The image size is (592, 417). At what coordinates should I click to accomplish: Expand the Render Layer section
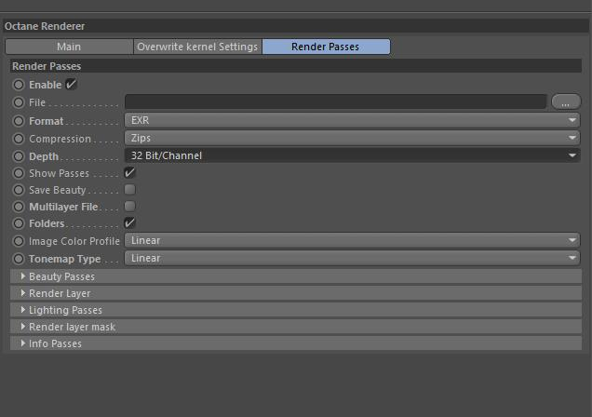tap(296, 293)
